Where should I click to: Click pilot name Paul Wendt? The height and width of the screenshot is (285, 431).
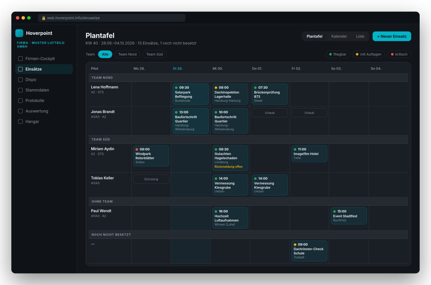[101, 211]
